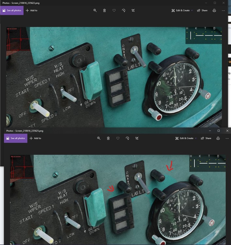Close the Screen_210616_235625 window
Image resolution: width=231 pixels, height=245 pixels.
227,131
